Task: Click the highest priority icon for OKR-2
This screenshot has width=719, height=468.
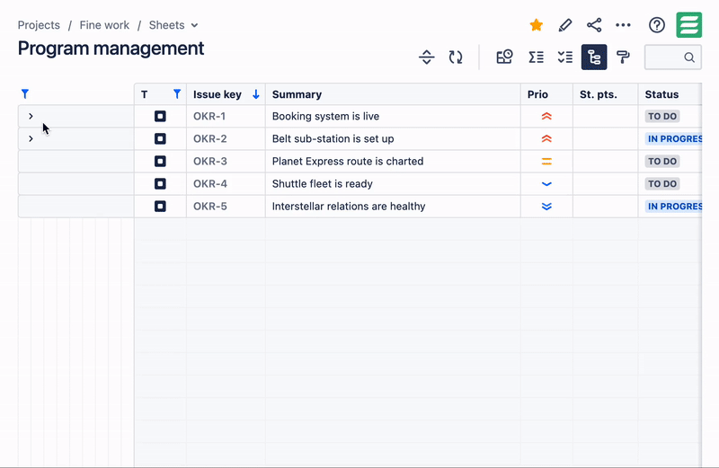Action: 546,138
